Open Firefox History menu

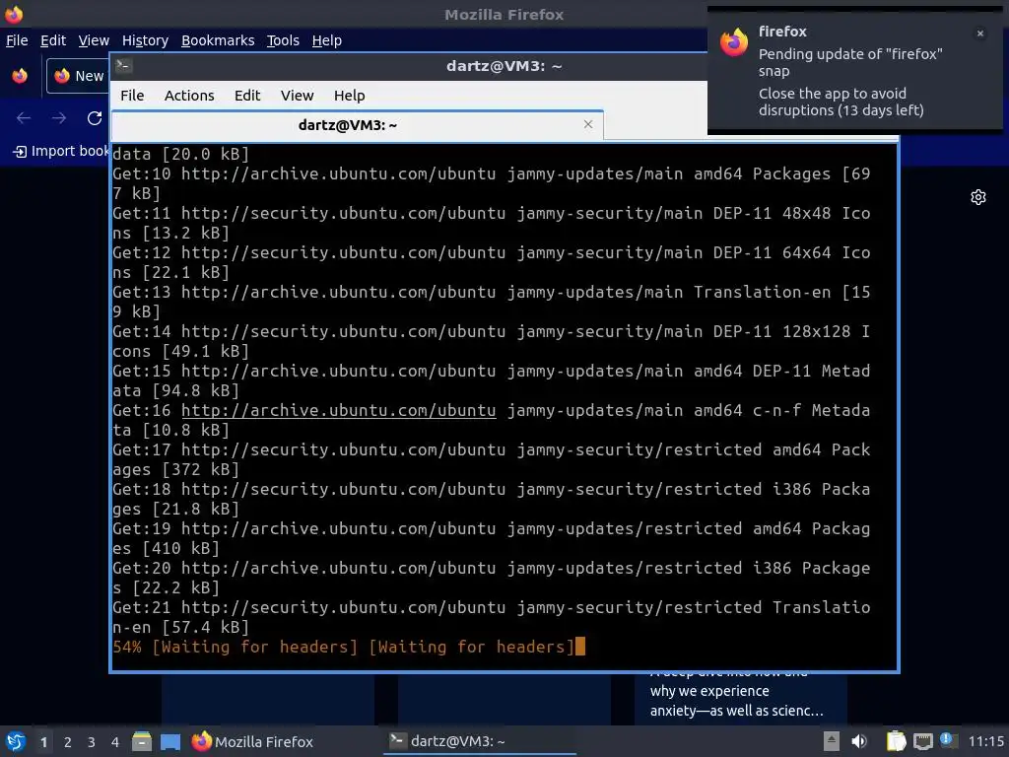point(146,40)
